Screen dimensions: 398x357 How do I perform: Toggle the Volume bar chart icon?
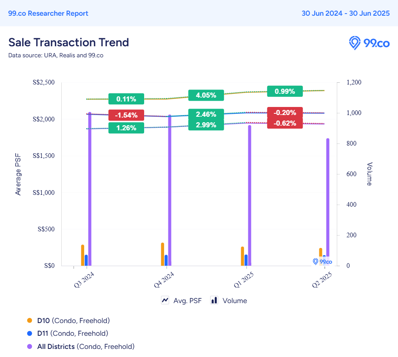coord(214,300)
